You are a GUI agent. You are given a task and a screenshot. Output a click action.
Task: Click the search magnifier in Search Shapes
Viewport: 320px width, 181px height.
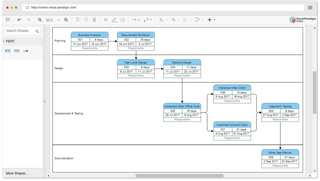[37, 31]
